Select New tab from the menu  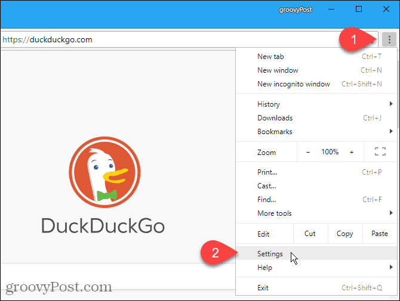[x=316, y=57]
